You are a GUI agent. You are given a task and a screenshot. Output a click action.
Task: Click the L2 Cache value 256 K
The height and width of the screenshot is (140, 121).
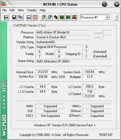click(89, 87)
